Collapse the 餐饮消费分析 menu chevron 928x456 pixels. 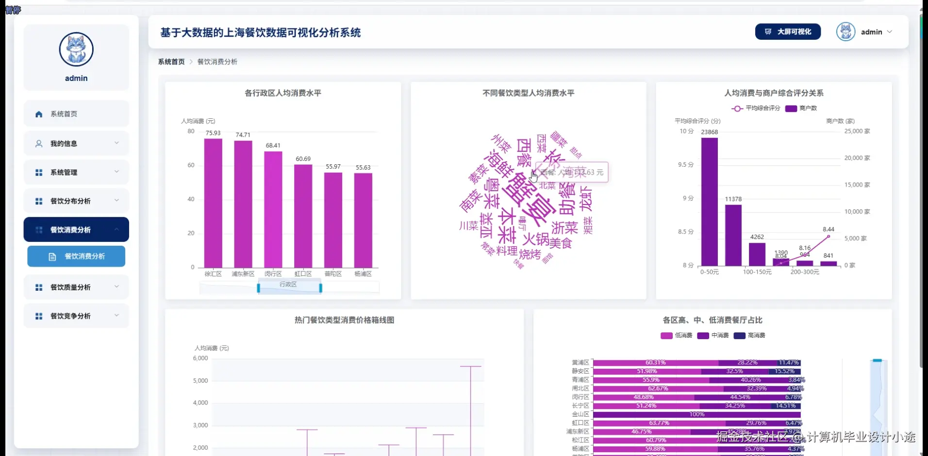point(116,229)
